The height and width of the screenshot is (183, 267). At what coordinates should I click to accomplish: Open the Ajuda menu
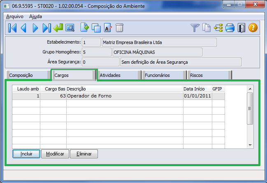coord(35,16)
